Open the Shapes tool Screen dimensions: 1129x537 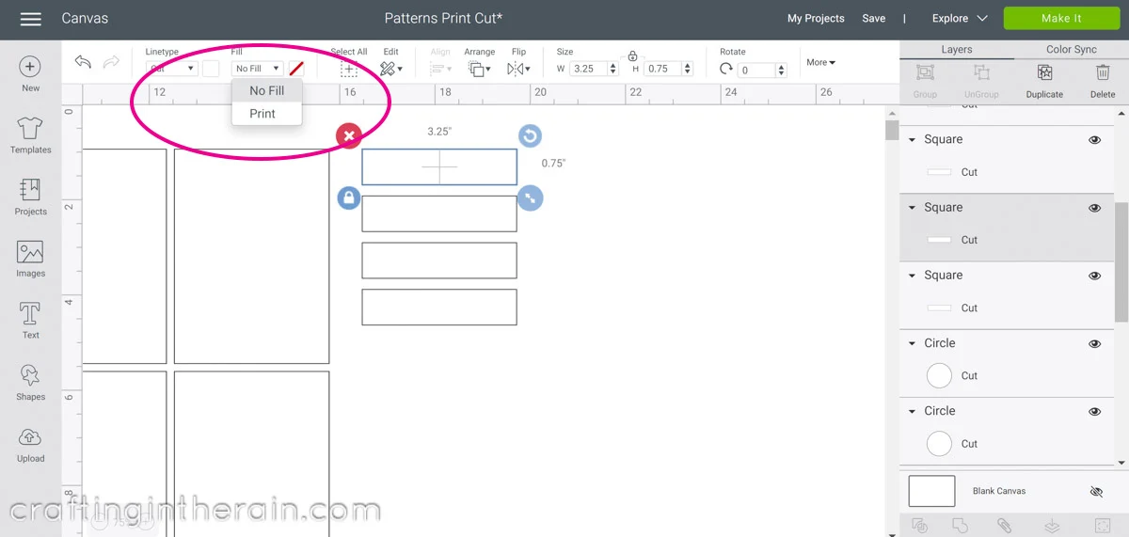pyautogui.click(x=30, y=383)
